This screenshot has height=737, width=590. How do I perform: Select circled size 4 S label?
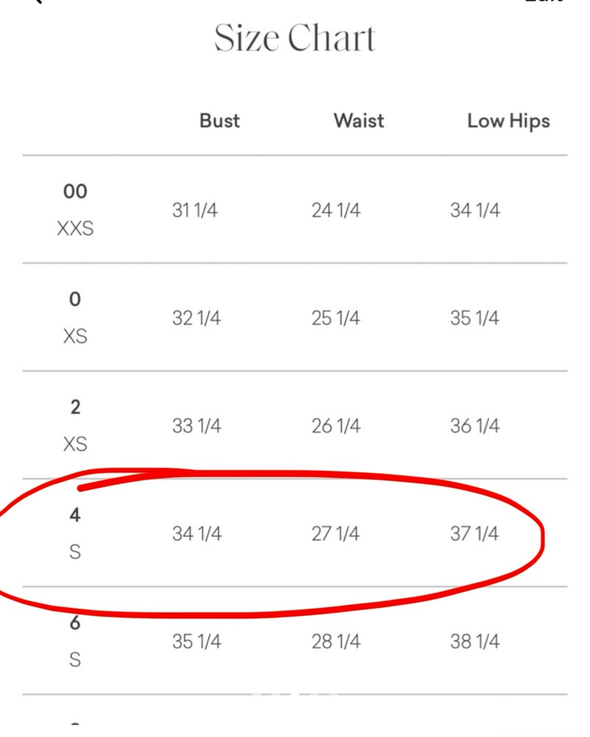coord(75,534)
